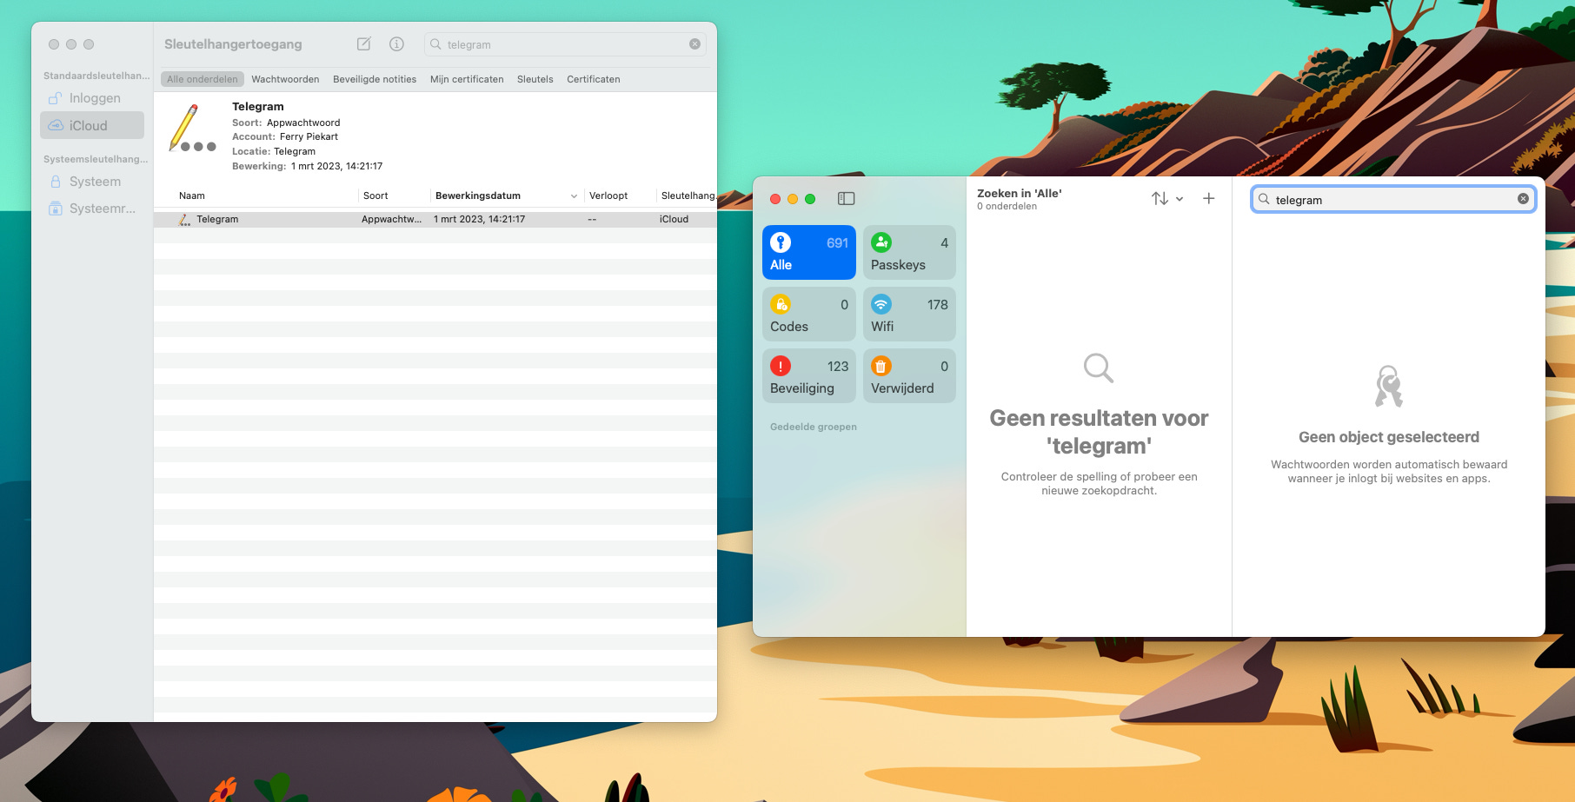Clear the Passwords search field
1575x802 pixels.
1523,199
